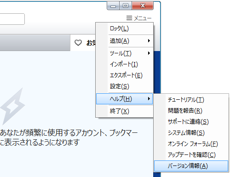
Task: Click the search input field at top left
Action: click(x=12, y=19)
